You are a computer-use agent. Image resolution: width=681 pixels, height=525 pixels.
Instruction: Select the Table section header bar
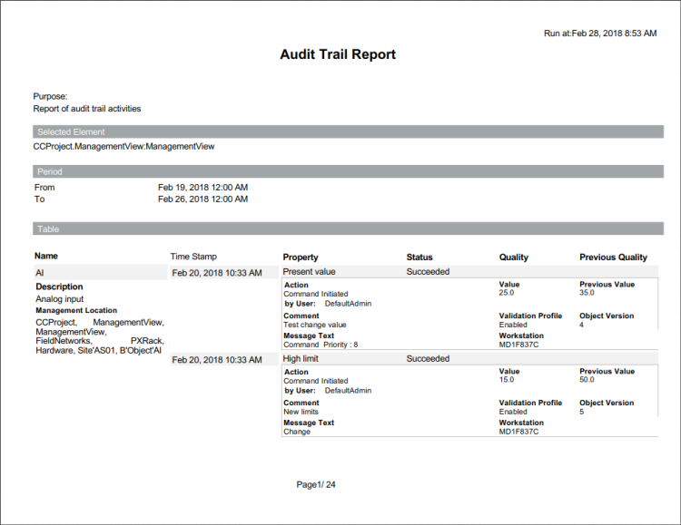348,228
